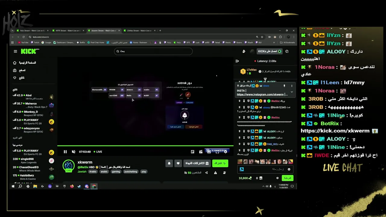Click the play tag
Image resolution: width=386 pixels, height=217 pixels.
tap(144, 171)
